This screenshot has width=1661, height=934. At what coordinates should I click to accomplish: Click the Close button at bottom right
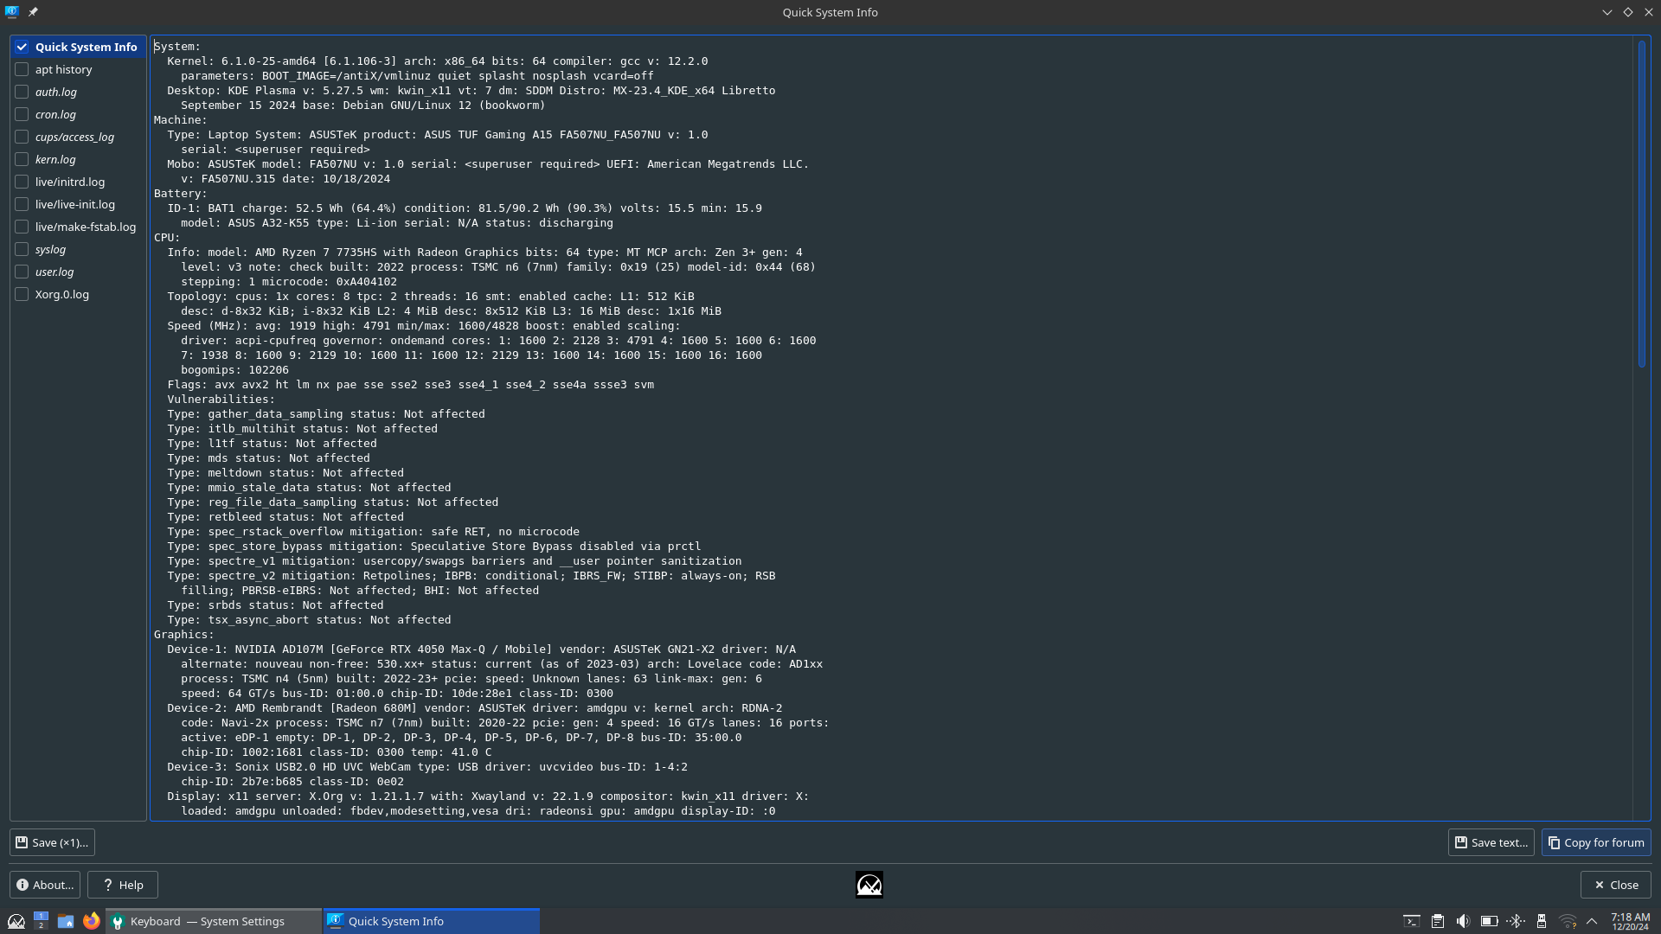click(x=1616, y=885)
